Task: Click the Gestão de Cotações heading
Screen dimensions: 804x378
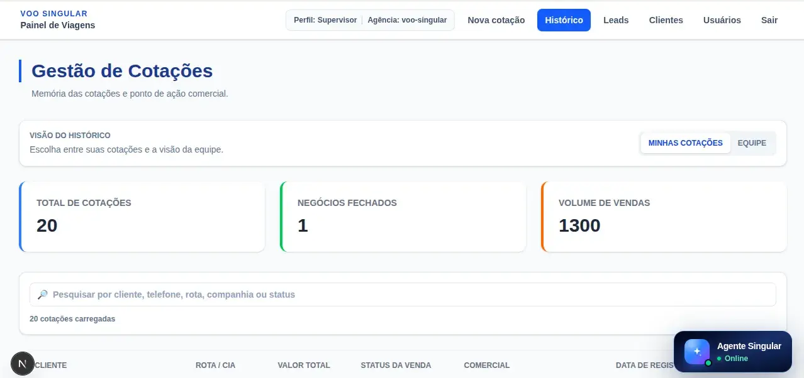Action: click(x=122, y=71)
